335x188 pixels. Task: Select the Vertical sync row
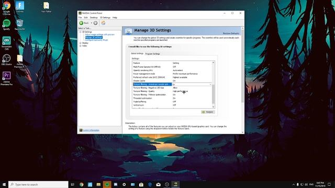pyautogui.click(x=172, y=105)
